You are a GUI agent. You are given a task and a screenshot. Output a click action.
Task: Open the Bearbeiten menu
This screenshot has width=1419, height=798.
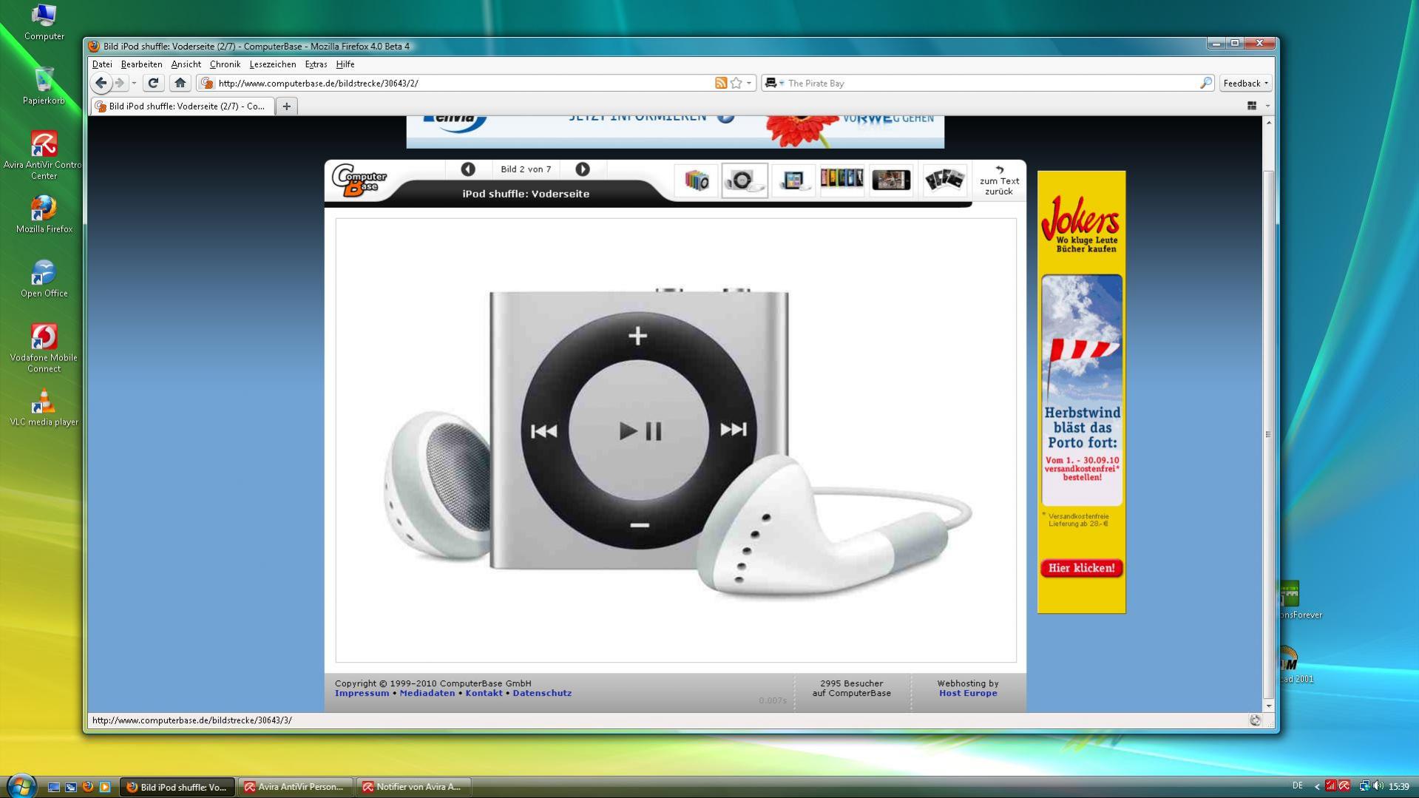pos(141,64)
